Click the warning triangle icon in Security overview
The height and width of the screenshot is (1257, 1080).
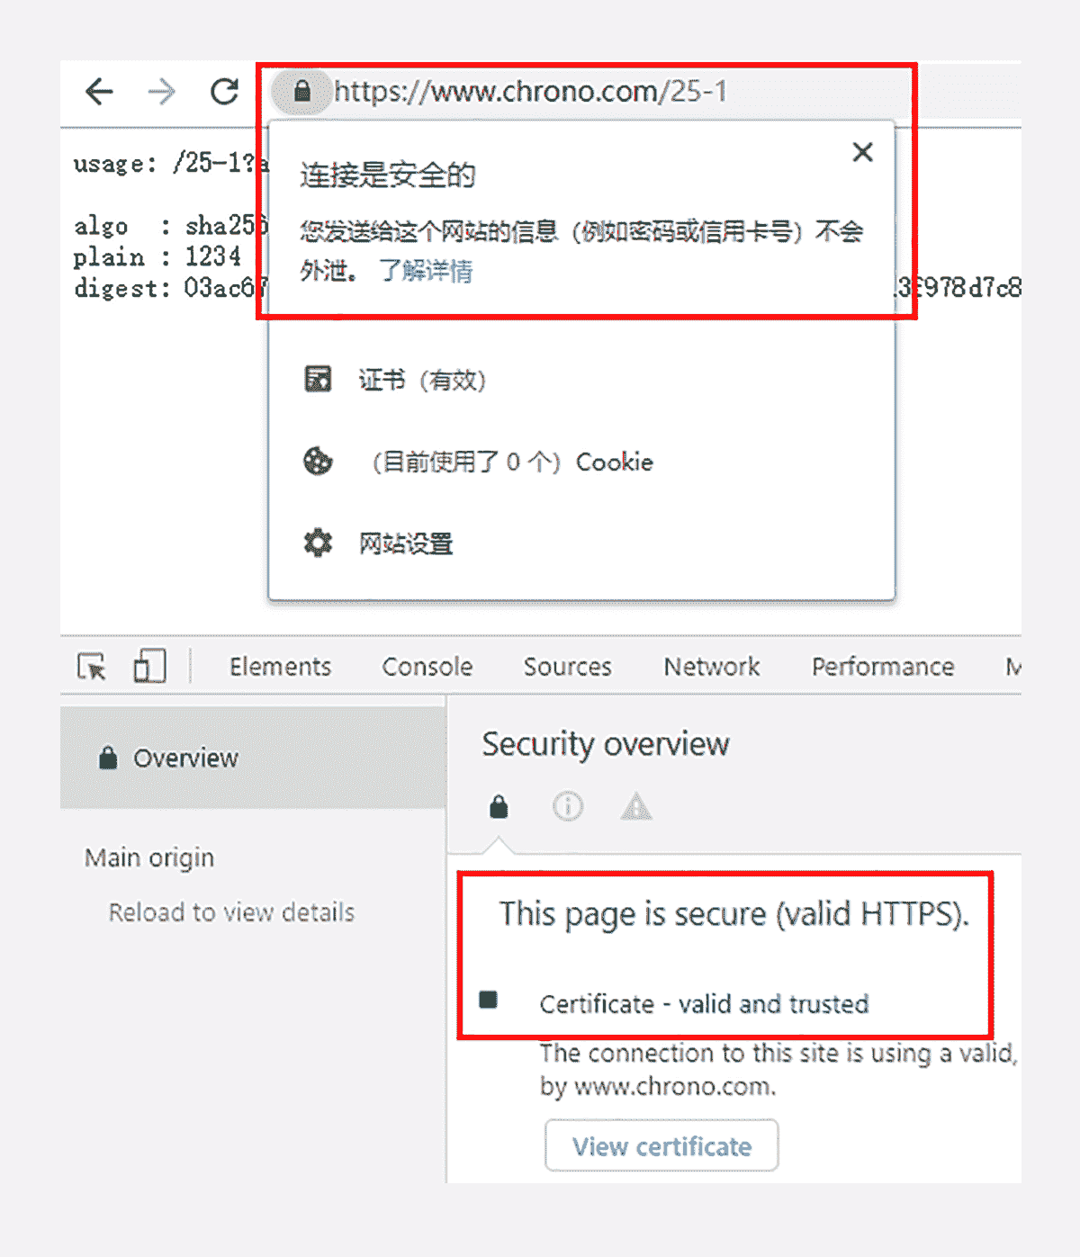pos(636,806)
